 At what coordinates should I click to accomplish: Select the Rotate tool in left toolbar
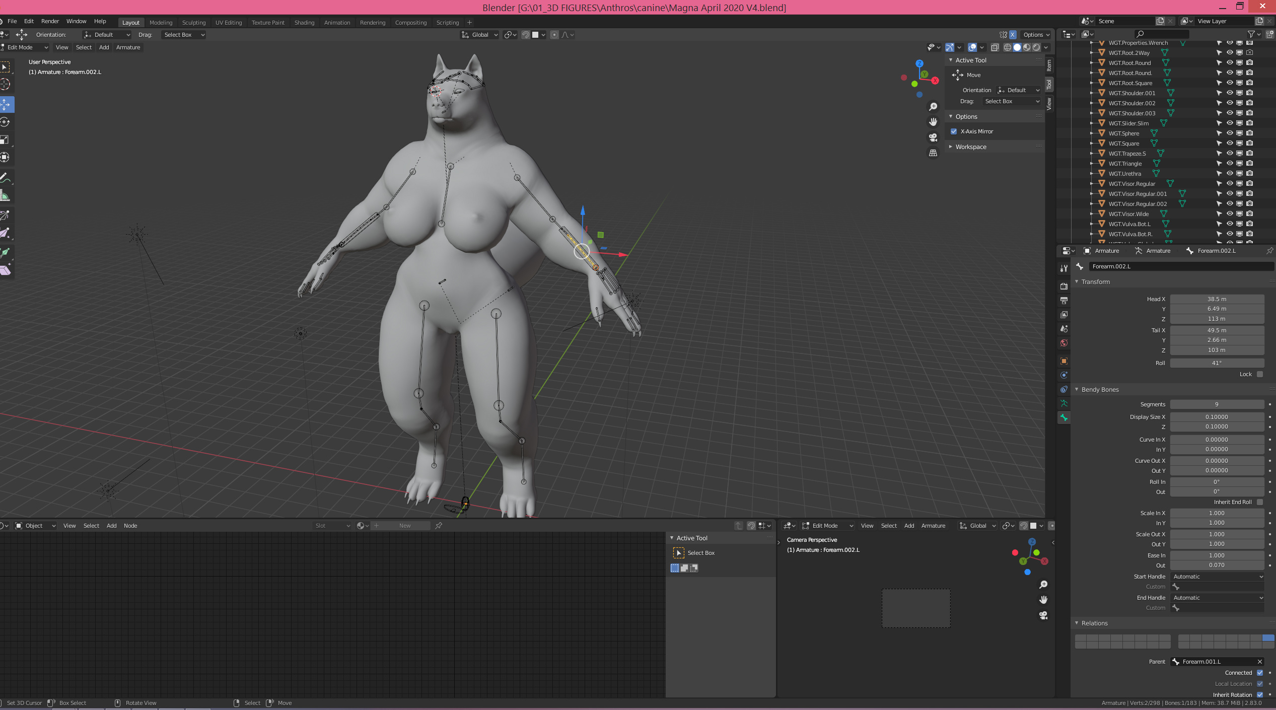pos(6,122)
